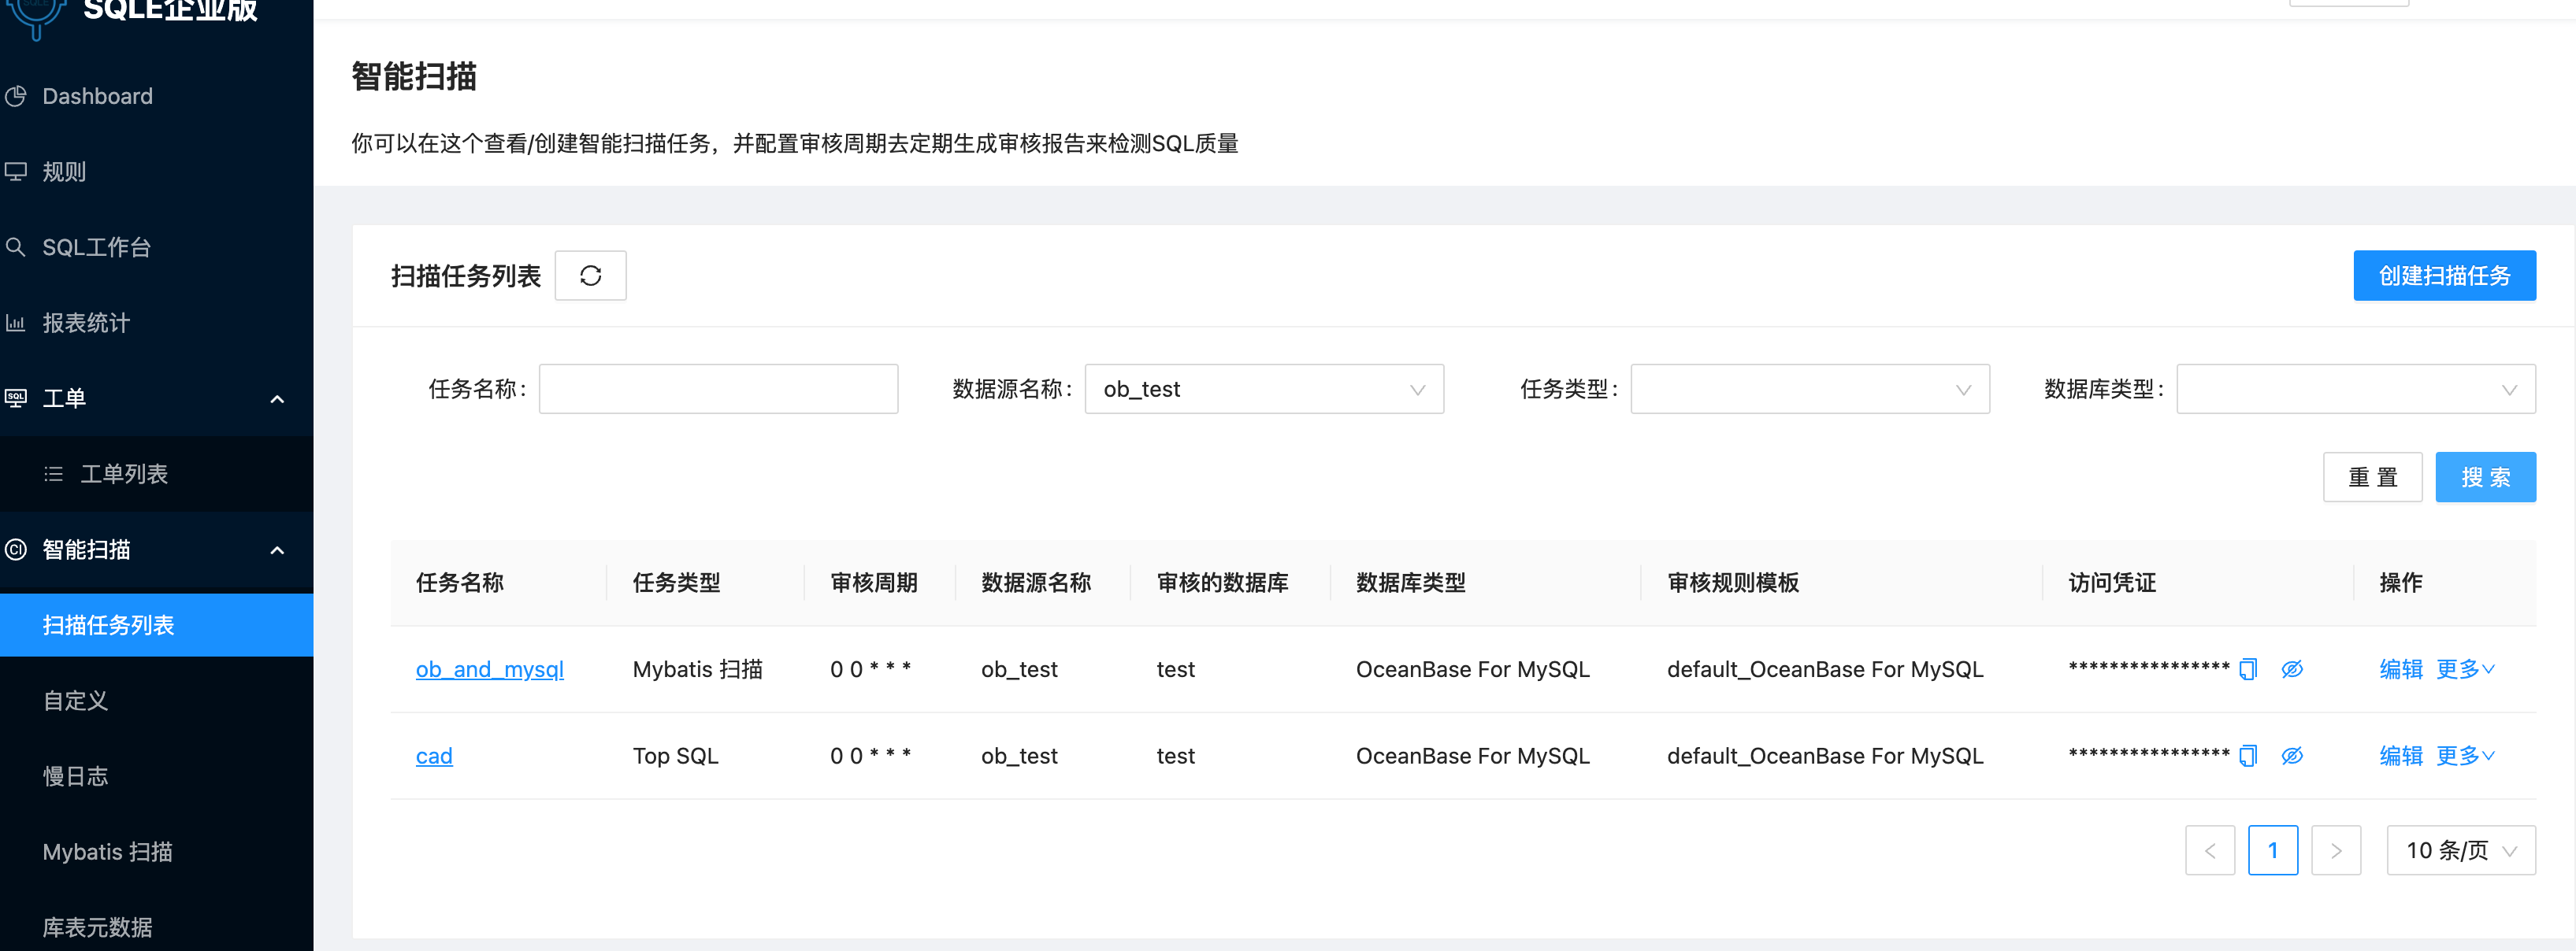Click the 工单 SQL document icon
The height and width of the screenshot is (951, 2576).
pos(16,398)
